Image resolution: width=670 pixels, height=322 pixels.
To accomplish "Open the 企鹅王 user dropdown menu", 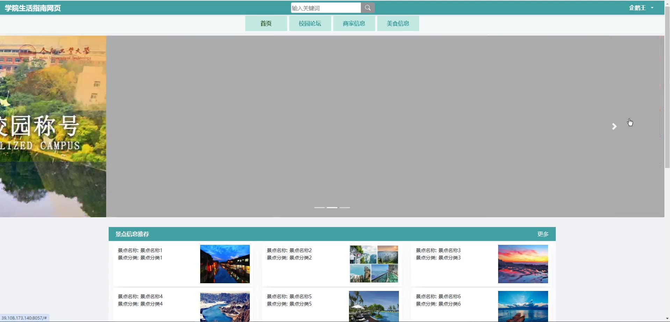I will pos(641,8).
